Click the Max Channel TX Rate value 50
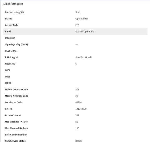This screenshot has height=142, width=150. pos(77,122)
